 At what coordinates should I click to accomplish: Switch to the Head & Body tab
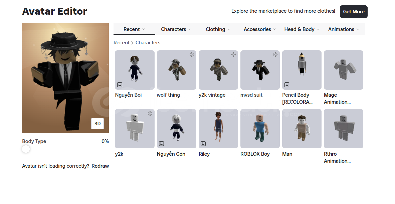(302, 29)
